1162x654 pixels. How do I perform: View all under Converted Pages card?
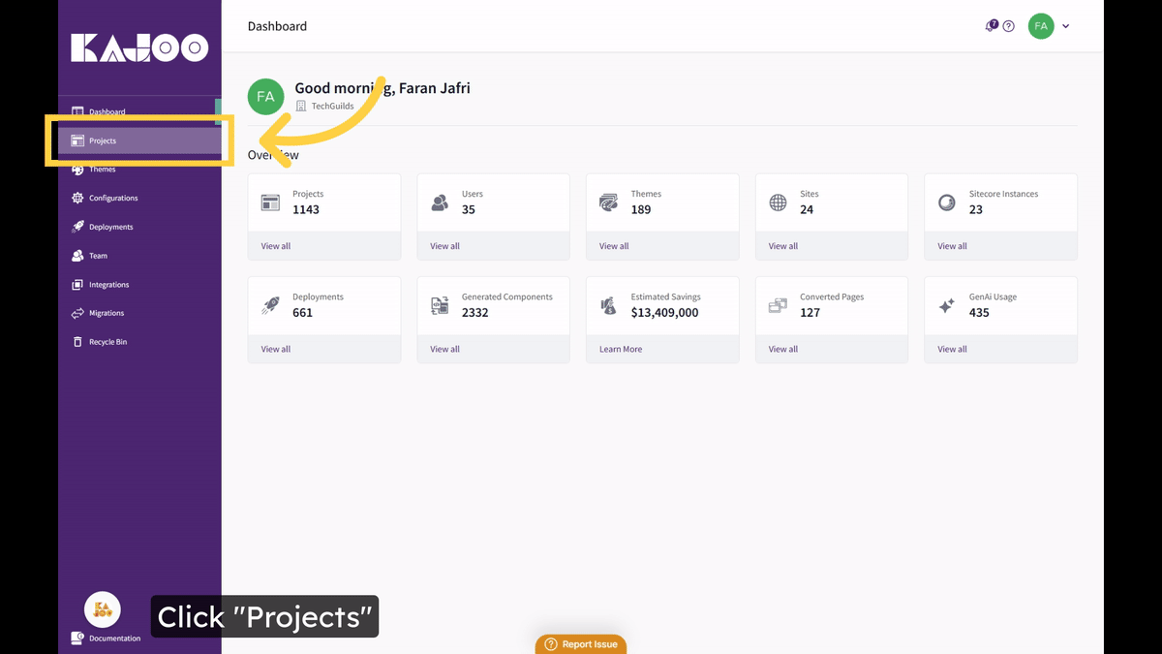(x=783, y=349)
